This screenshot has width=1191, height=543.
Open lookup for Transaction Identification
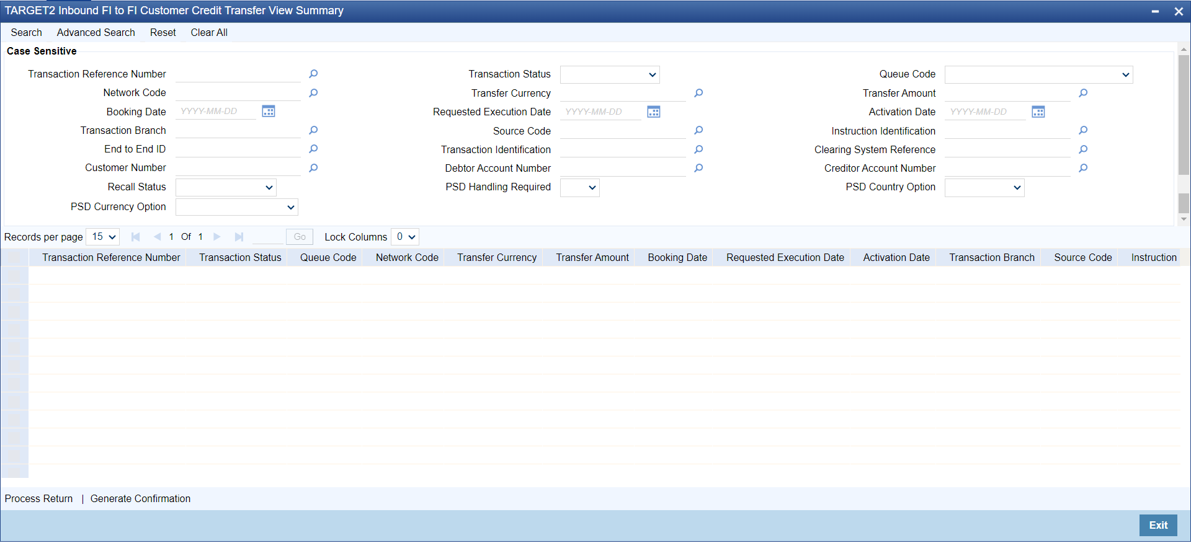tap(698, 149)
